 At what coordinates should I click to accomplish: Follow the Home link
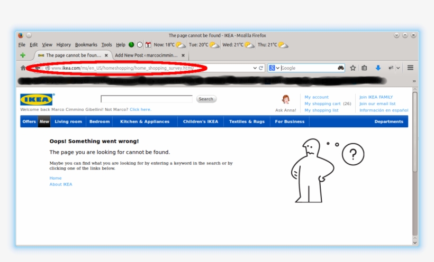point(56,178)
